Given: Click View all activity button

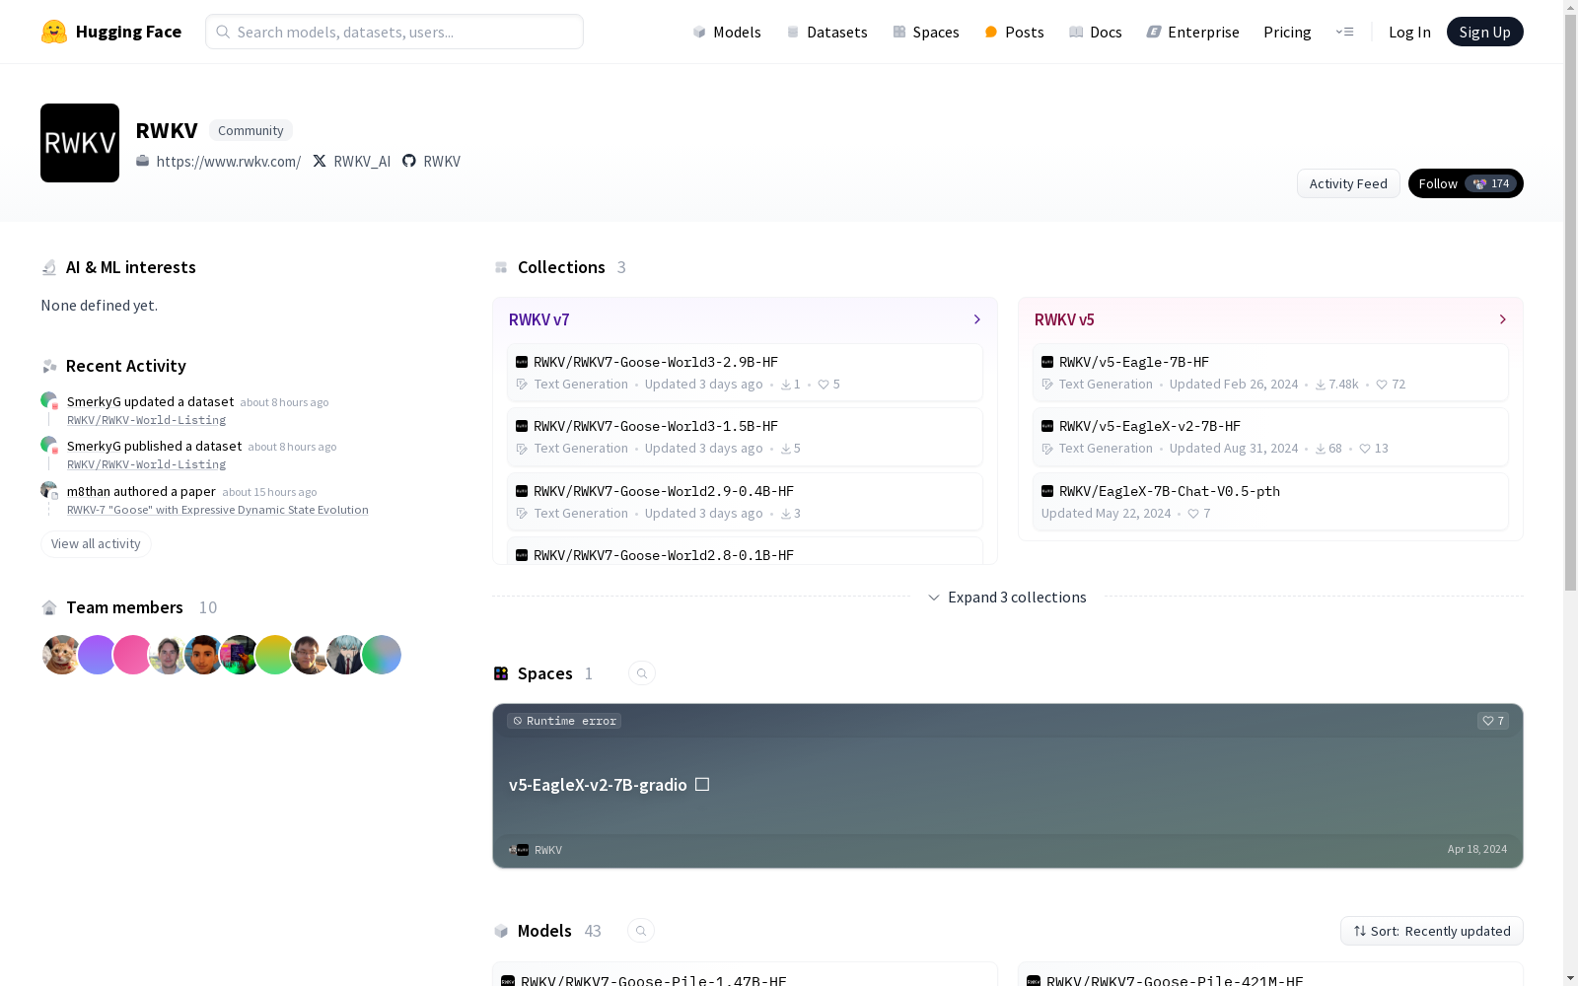Looking at the screenshot, I should point(96,544).
